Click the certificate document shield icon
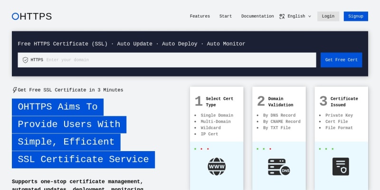 341,167
